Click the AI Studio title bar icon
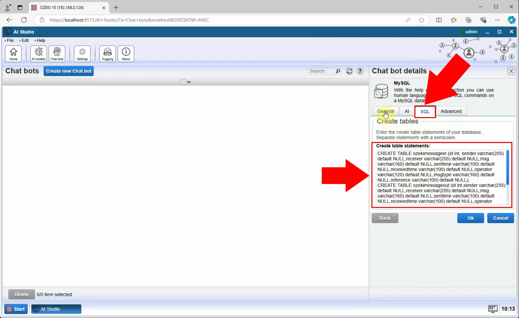 point(8,32)
